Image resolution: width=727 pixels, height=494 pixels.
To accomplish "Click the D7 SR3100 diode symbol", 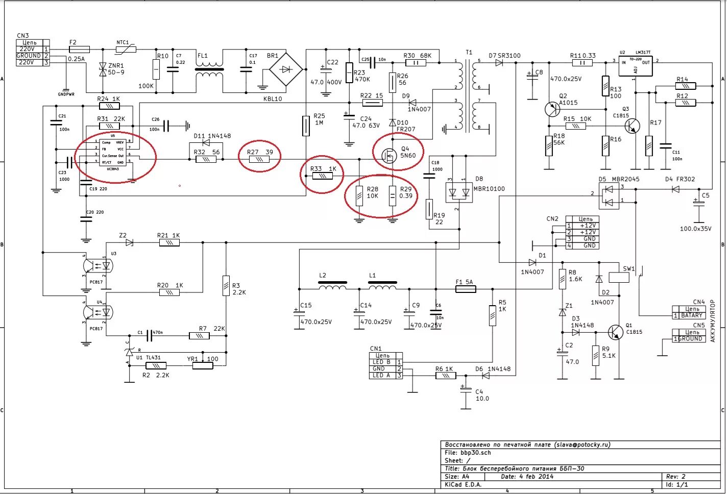I will click(499, 63).
